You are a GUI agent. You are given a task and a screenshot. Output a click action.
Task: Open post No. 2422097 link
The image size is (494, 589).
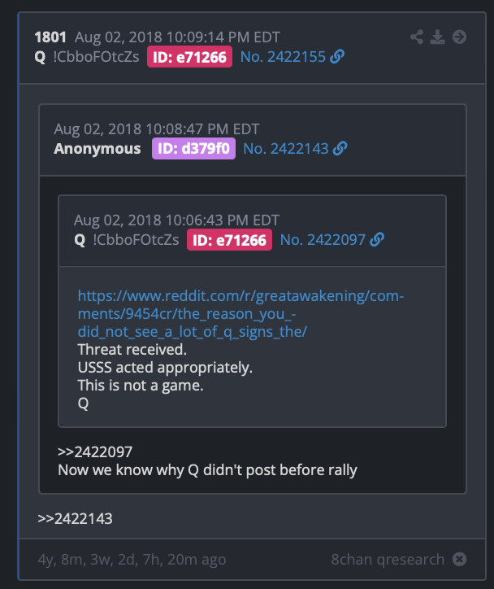click(323, 240)
